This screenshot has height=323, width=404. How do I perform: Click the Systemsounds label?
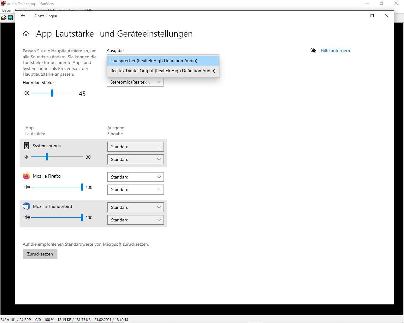pyautogui.click(x=47, y=146)
